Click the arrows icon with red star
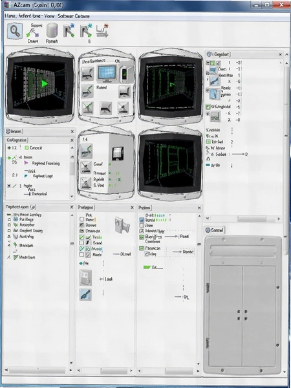The width and height of the screenshot is (291, 388). [102, 30]
